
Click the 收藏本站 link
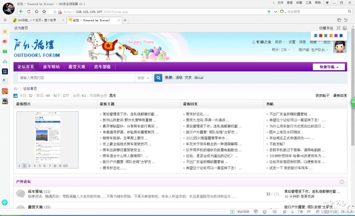click(326, 28)
